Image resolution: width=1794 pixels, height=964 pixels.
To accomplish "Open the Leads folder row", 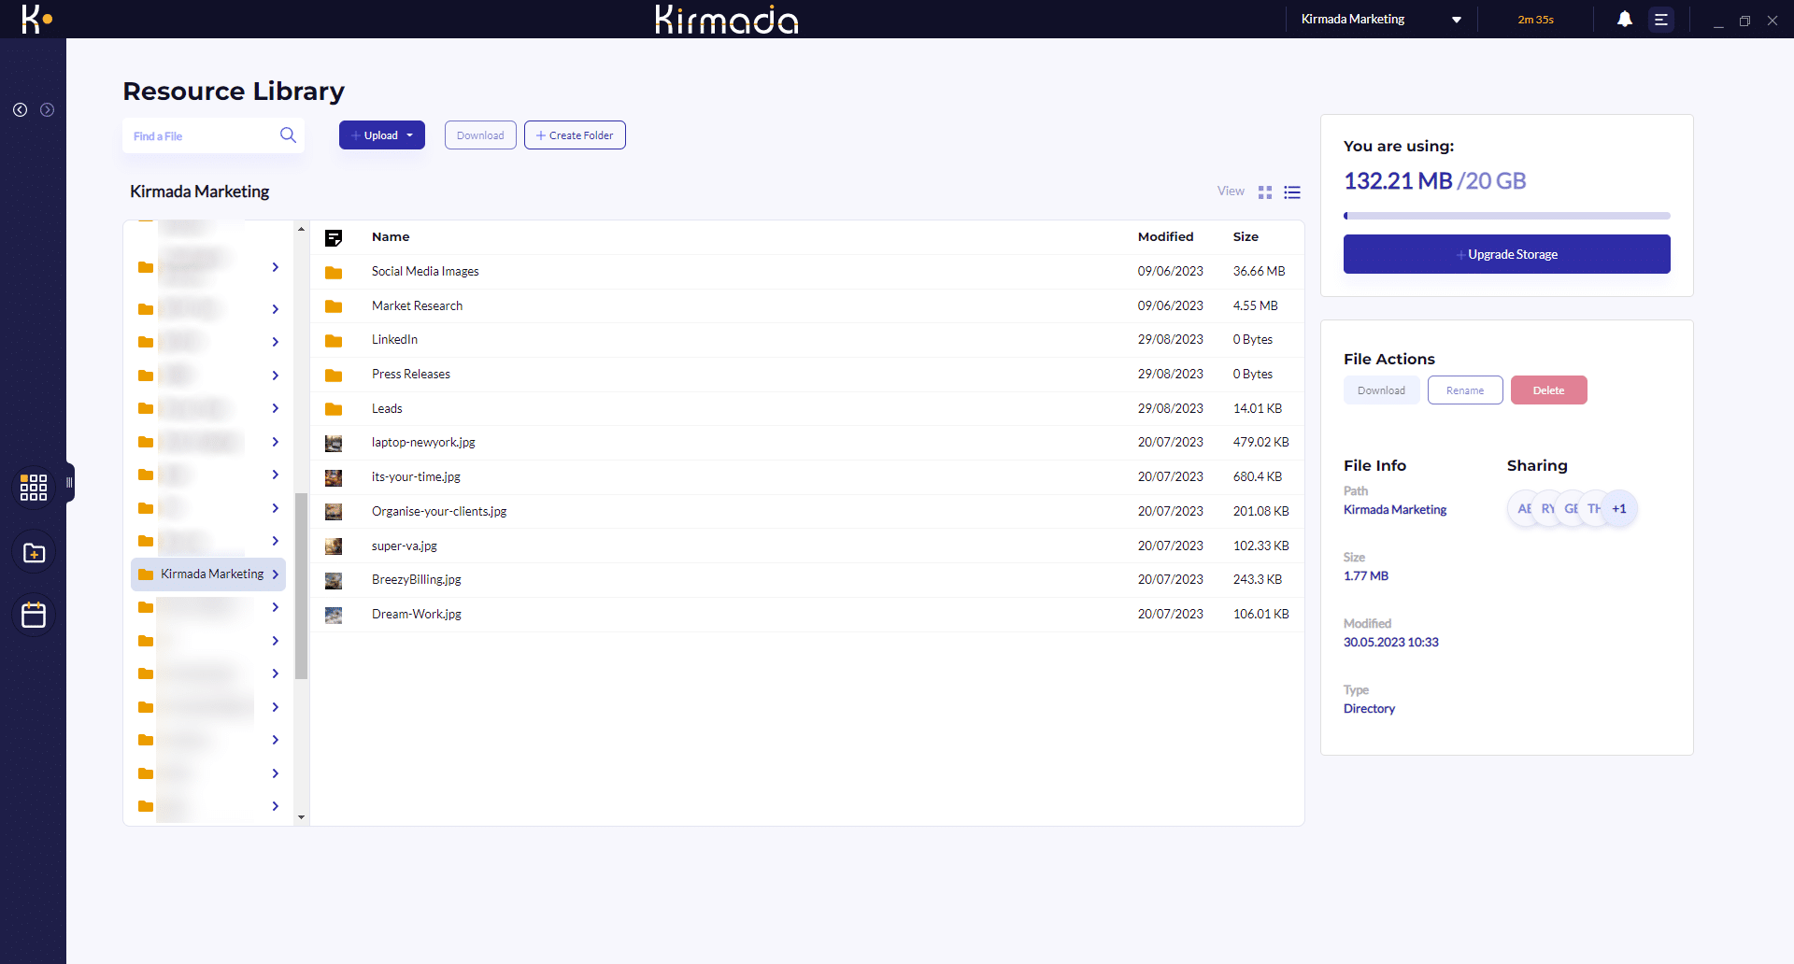I will (807, 409).
